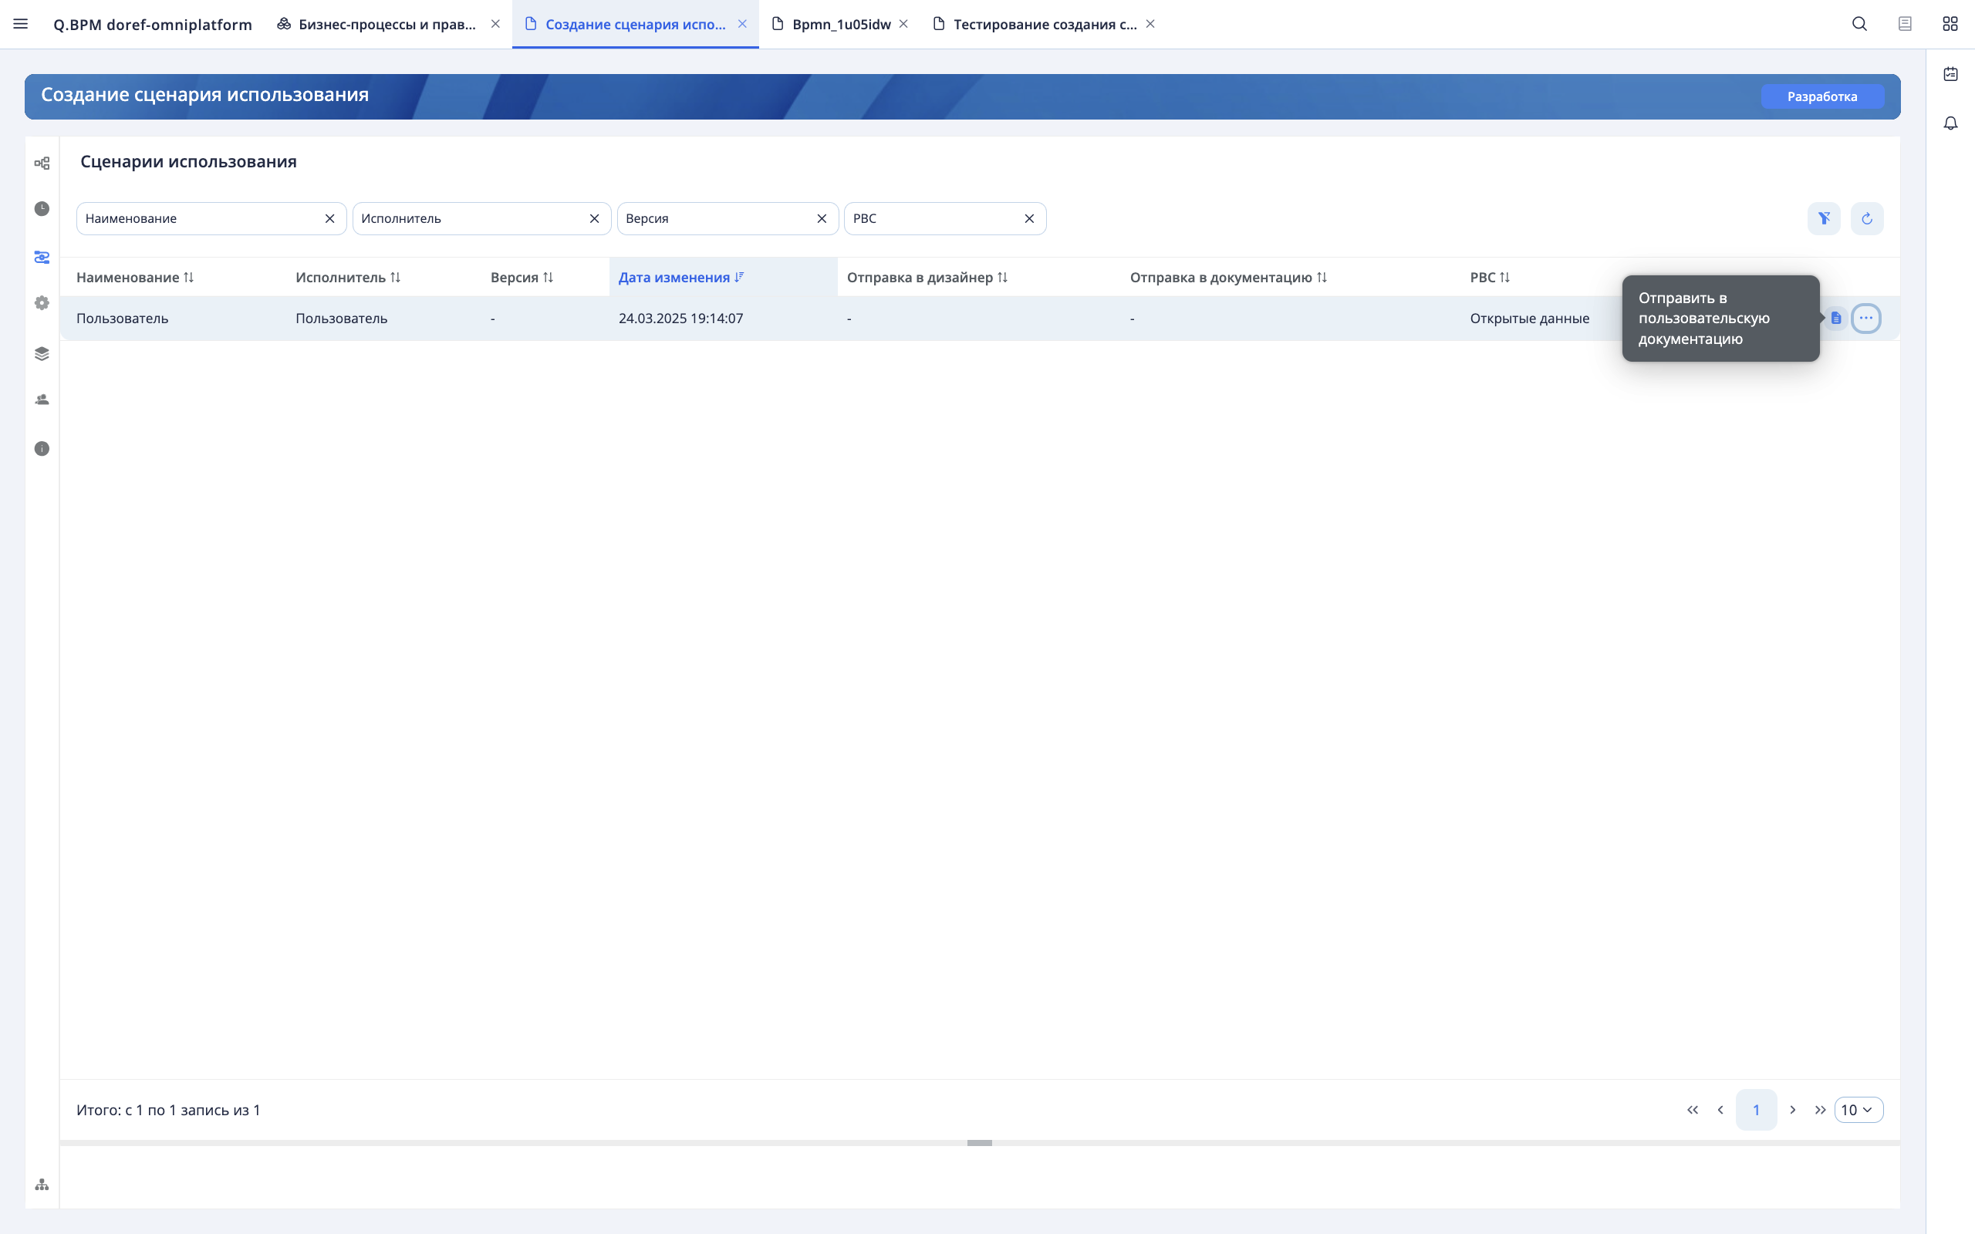Sort by РВС column header
Image resolution: width=1975 pixels, height=1234 pixels.
1490,278
